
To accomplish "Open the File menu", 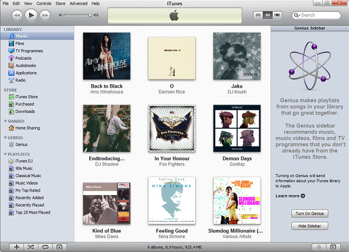I will pos(6,3).
